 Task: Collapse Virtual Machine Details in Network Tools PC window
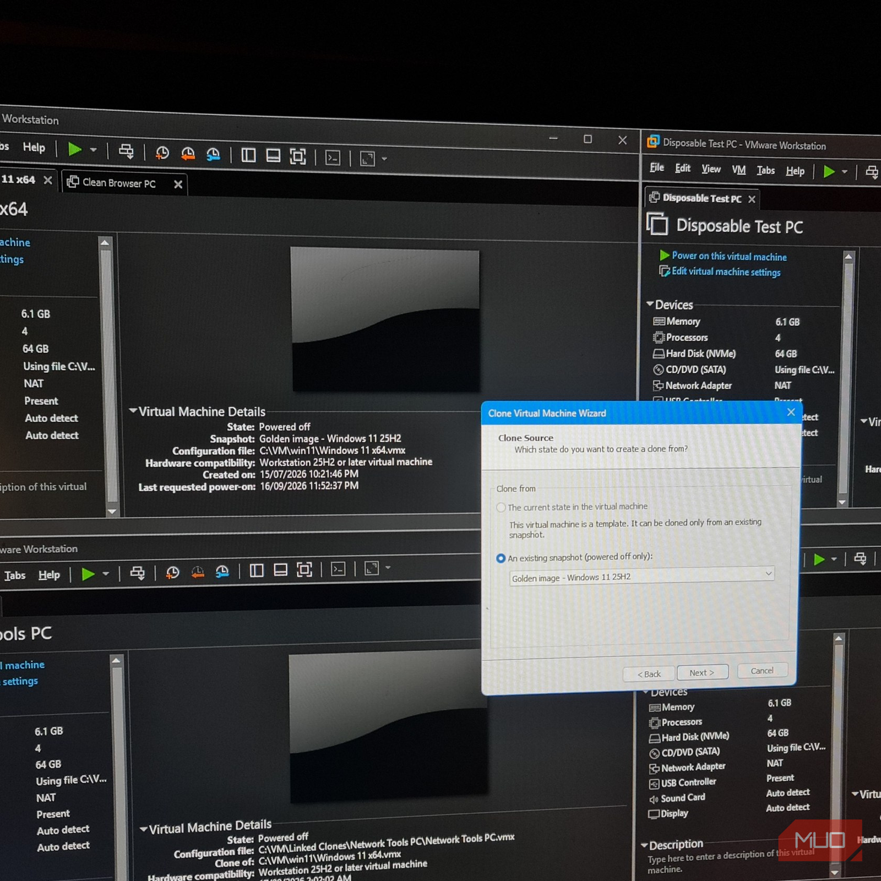pos(143,829)
